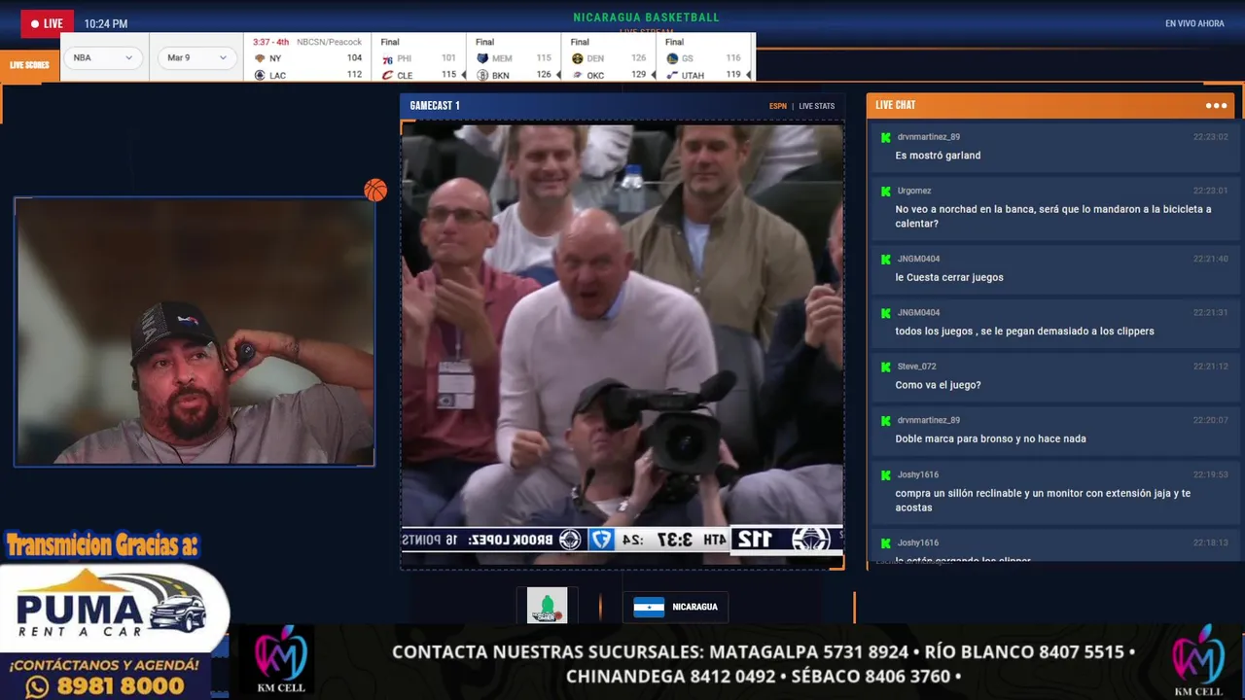Click the NBCSN/Peacock broadcast label
The width and height of the screenshot is (1245, 700).
click(329, 42)
